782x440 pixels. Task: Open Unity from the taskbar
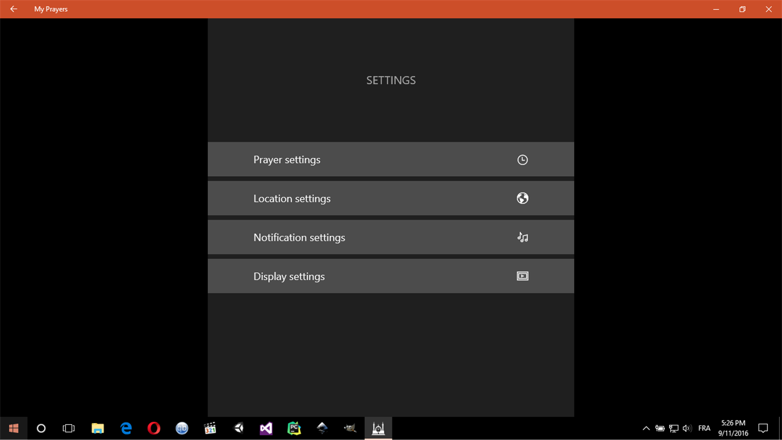point(239,428)
